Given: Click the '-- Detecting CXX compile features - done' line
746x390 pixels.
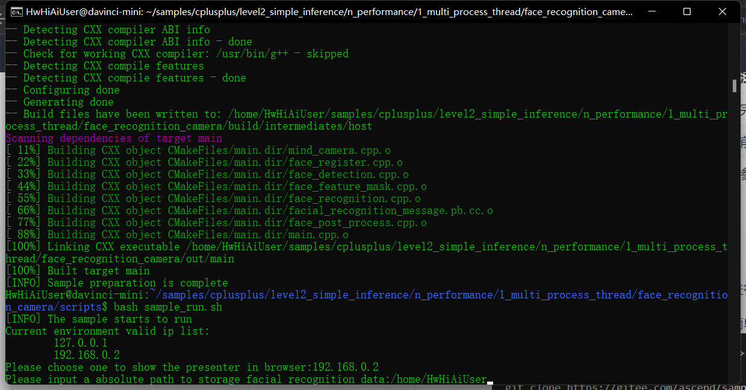Looking at the screenshot, I should (x=126, y=78).
